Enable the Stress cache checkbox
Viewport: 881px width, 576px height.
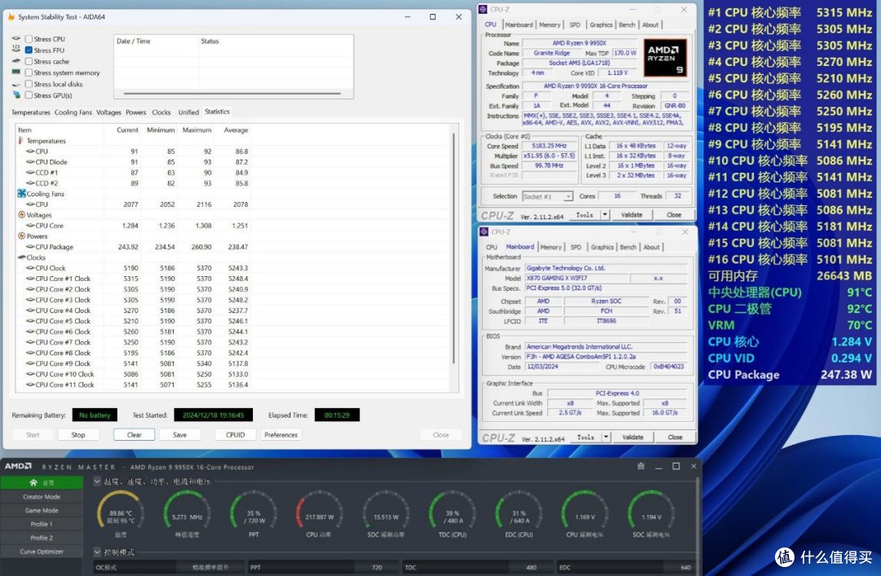pyautogui.click(x=29, y=62)
